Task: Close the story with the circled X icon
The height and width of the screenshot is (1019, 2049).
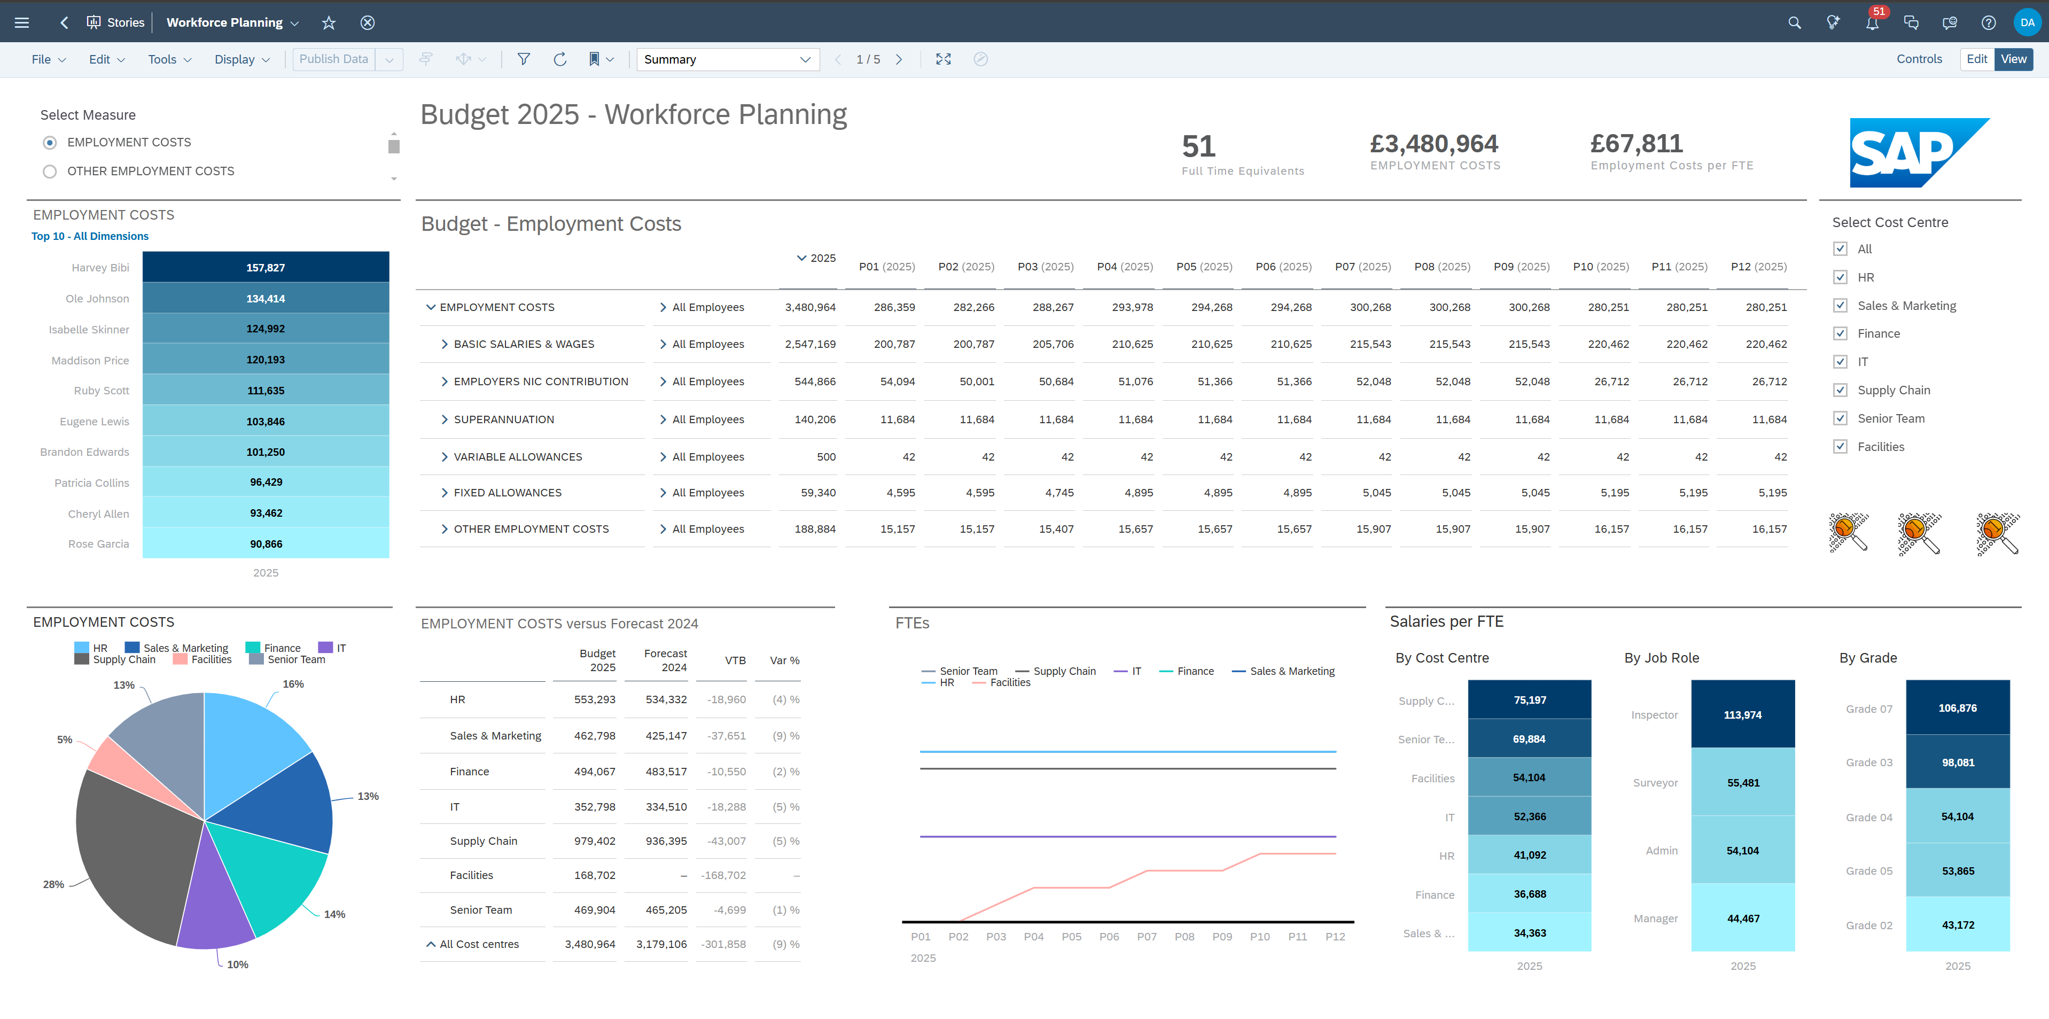Action: 368,22
